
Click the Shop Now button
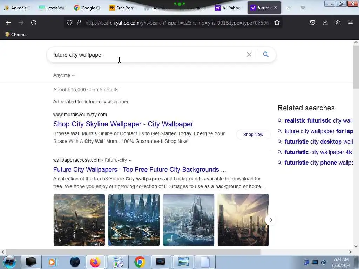(253, 134)
